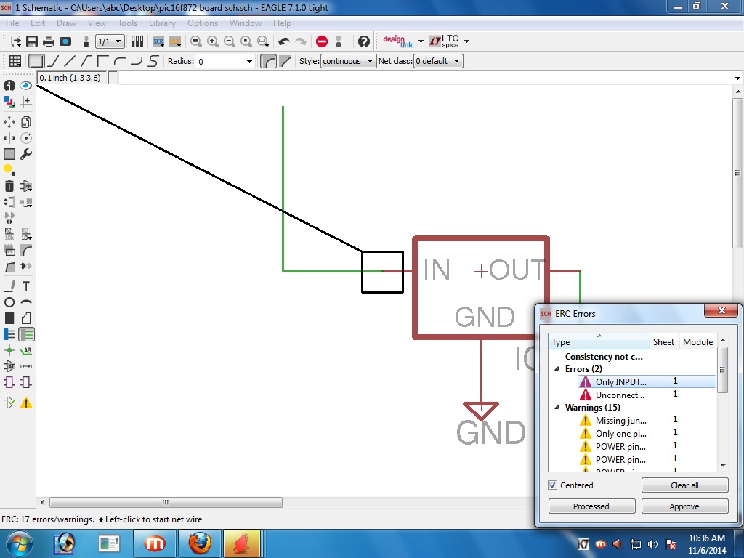The width and height of the screenshot is (744, 558).
Task: Open the Errors warning tool
Action: tap(26, 403)
